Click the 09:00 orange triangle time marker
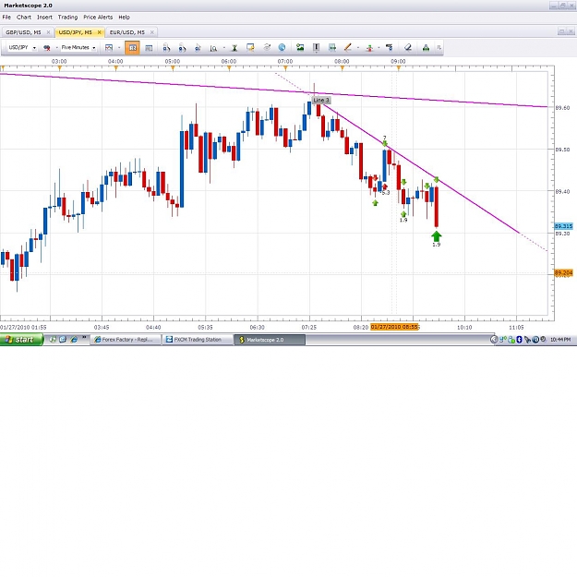The width and height of the screenshot is (577, 577). [398, 68]
